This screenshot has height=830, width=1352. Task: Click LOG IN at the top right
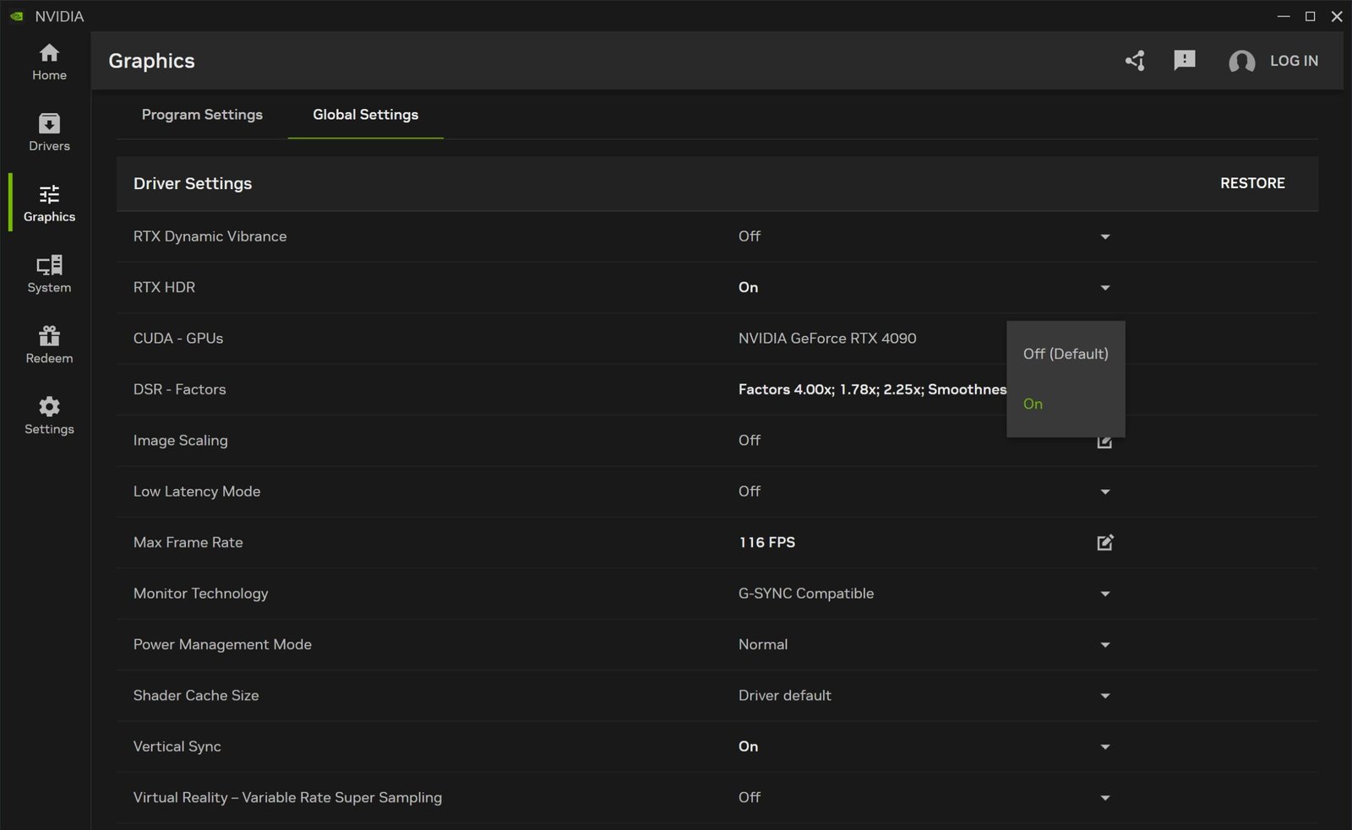(1294, 61)
